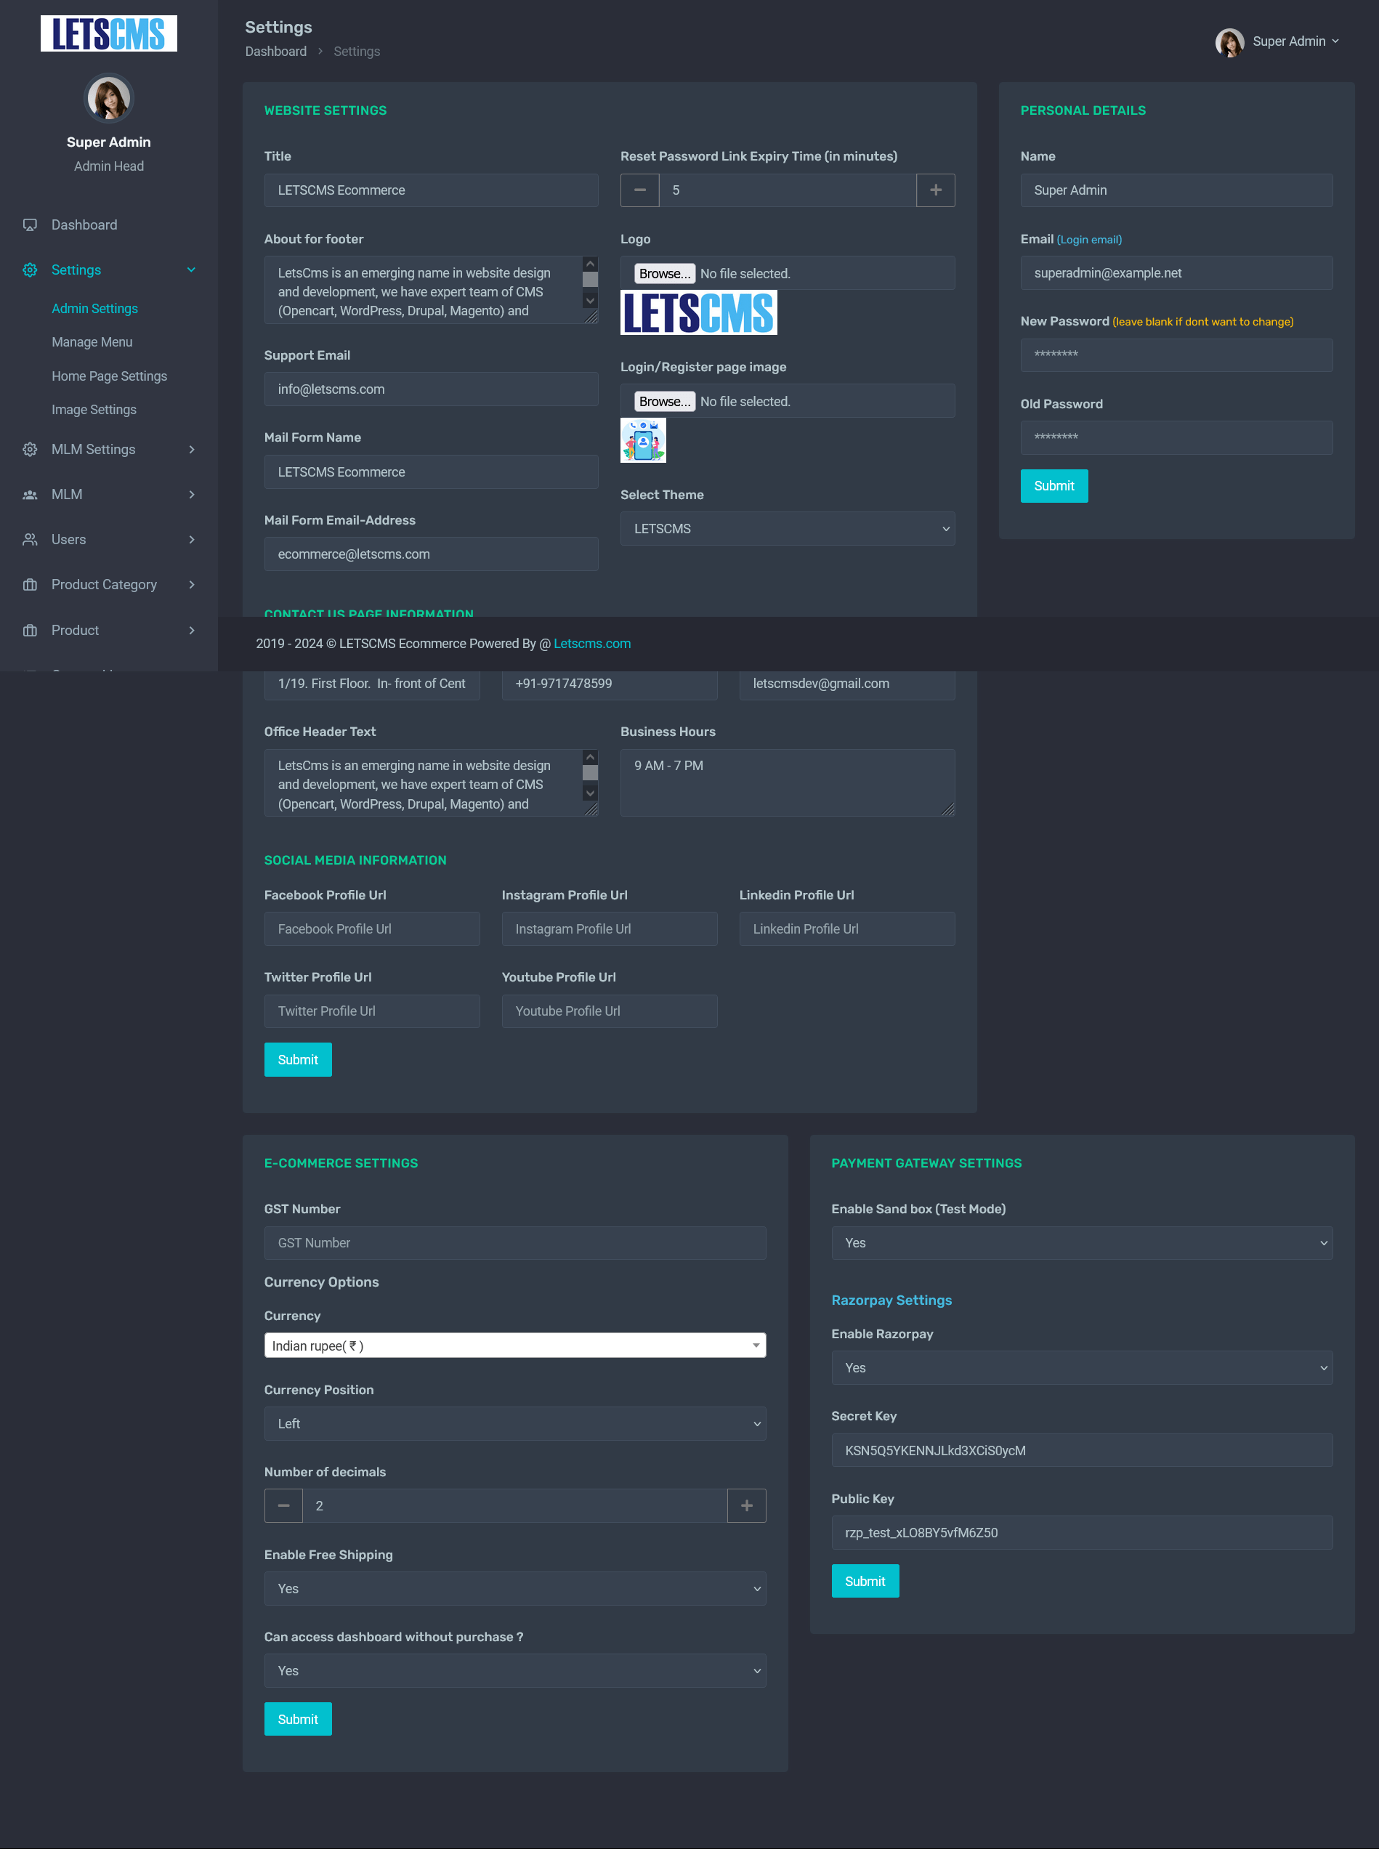Visit the Letscms.com footer link
Viewport: 1379px width, 1849px height.
click(592, 644)
